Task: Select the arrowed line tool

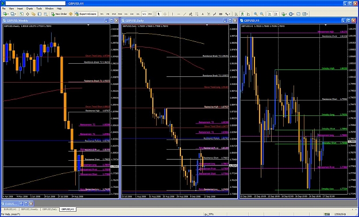Action: coord(214,14)
